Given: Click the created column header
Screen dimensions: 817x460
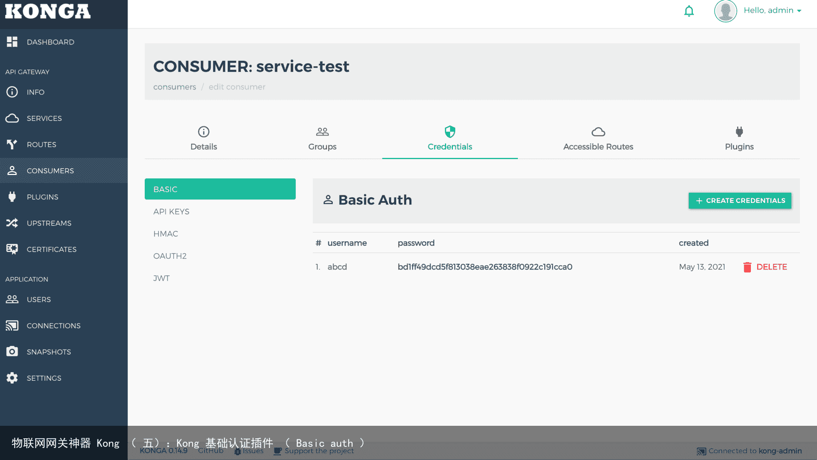Looking at the screenshot, I should 693,243.
